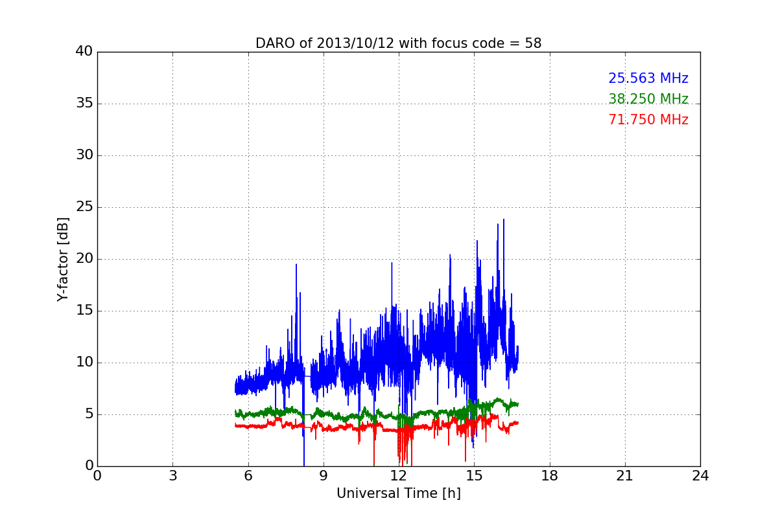Select the 25.563 MHz legend label

[648, 78]
